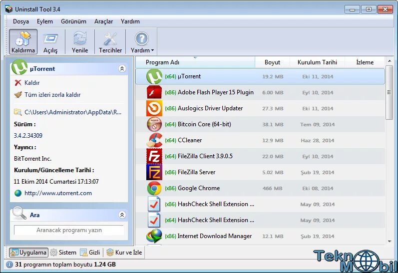
Task: Click the list scrollbar down arrow
Action: click(390, 242)
